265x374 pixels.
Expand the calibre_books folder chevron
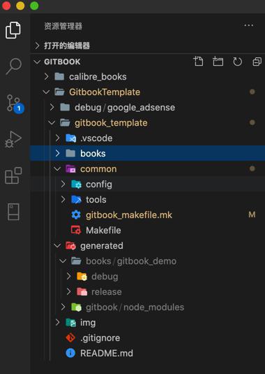pos(47,77)
